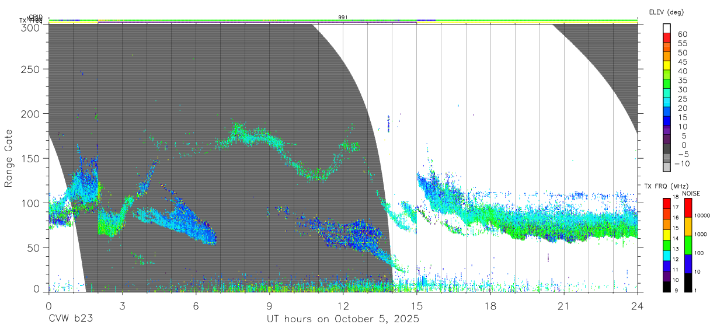Image resolution: width=717 pixels, height=331 pixels.
Task: Select the red top segment of NOISE scale
Action: [x=688, y=207]
